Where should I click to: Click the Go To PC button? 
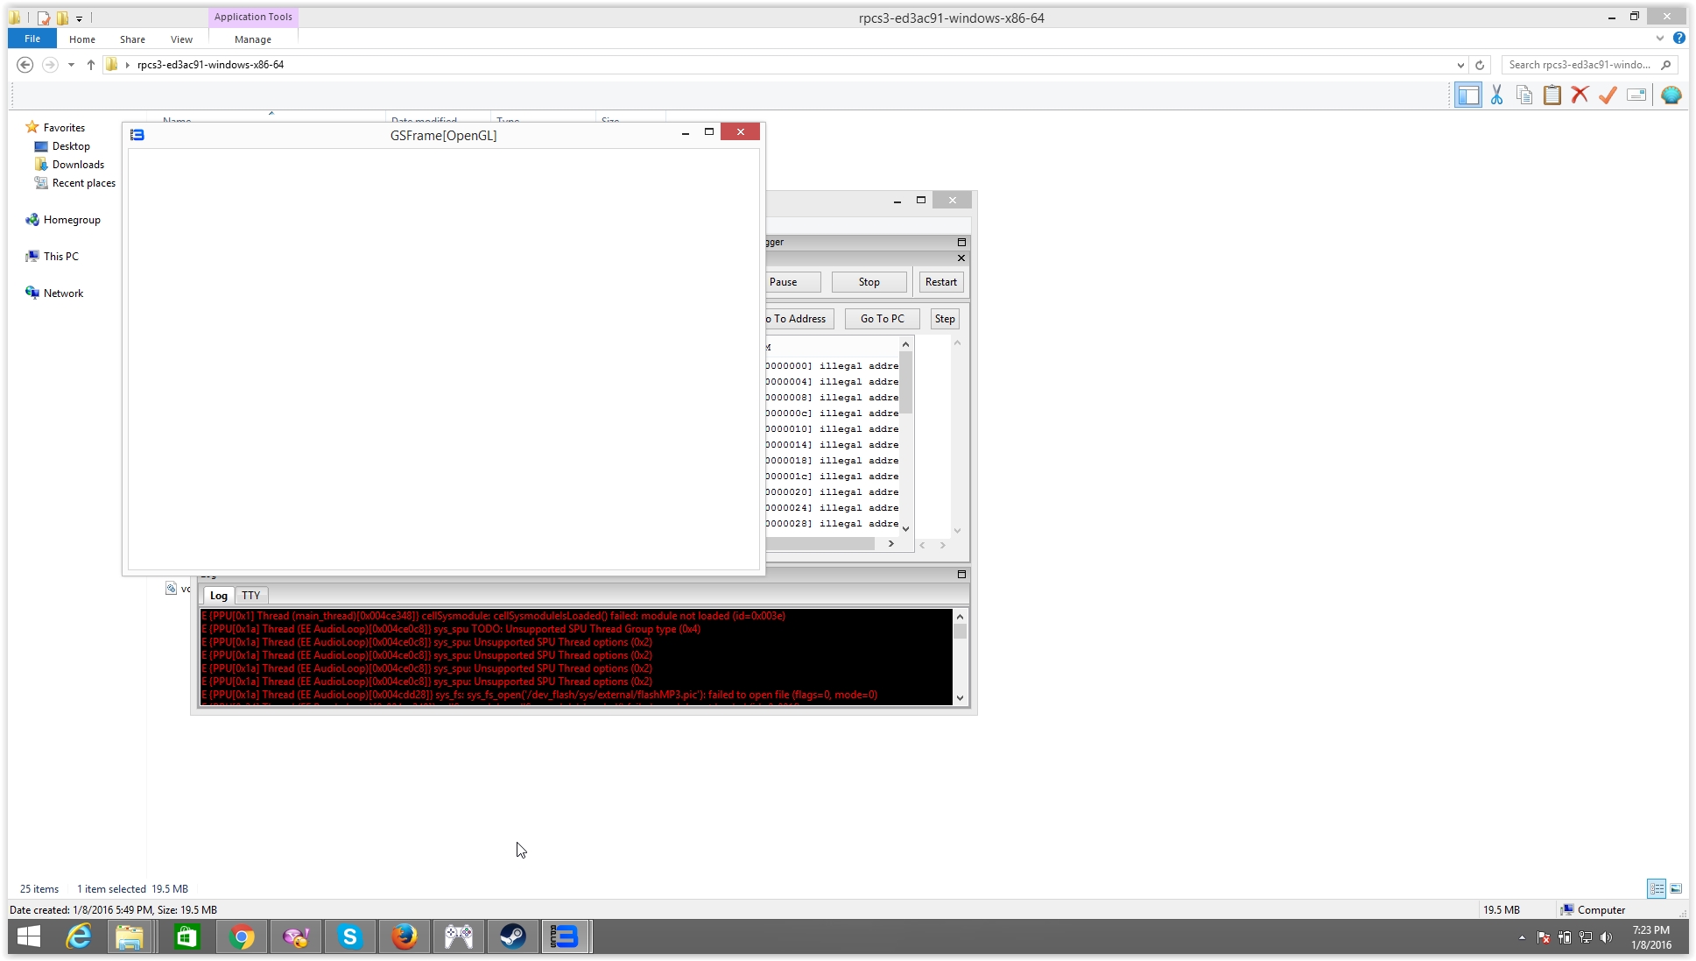click(882, 319)
